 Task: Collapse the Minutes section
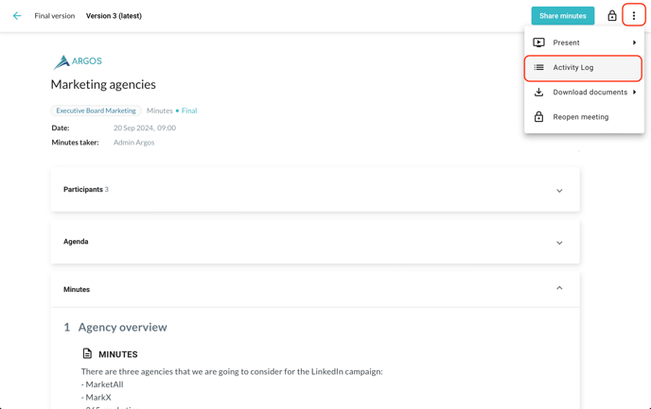[x=559, y=288]
